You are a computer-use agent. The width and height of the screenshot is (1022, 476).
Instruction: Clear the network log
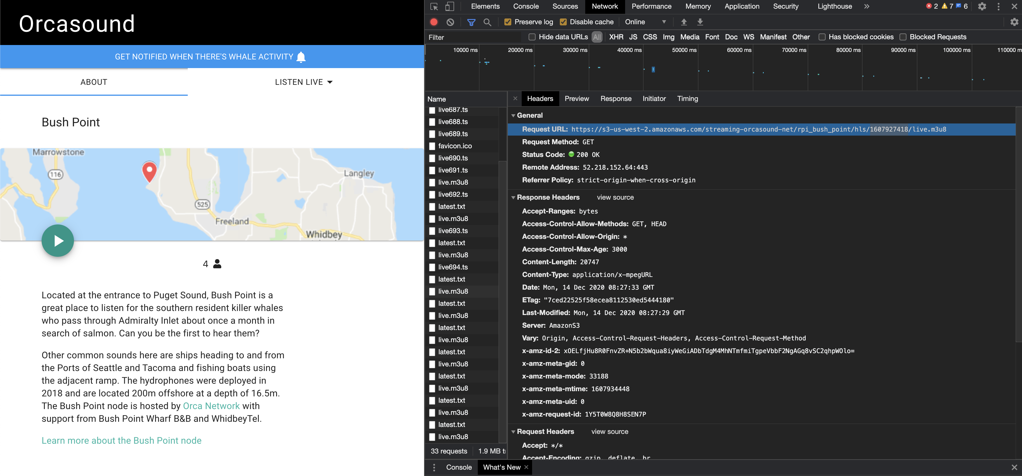point(450,22)
